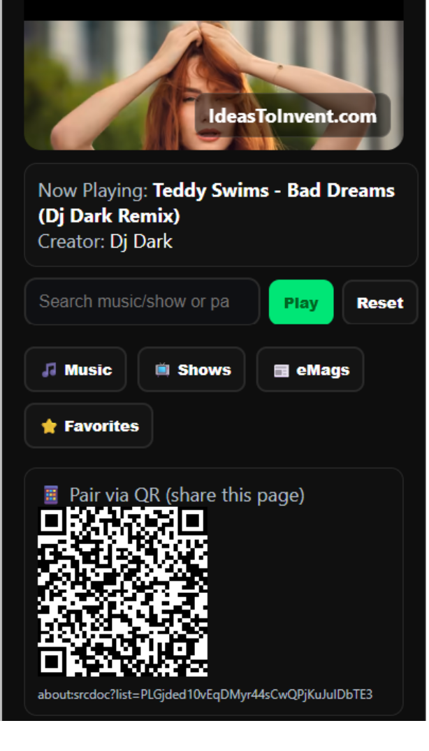
Task: Click the Reset button
Action: 380,302
